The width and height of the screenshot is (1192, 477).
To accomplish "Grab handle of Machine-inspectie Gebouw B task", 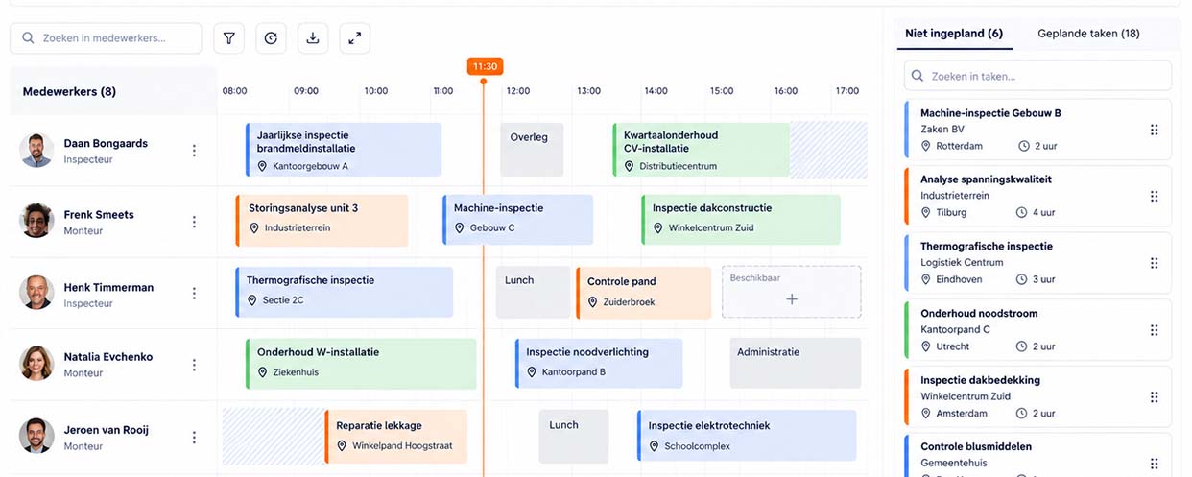I will pyautogui.click(x=1155, y=130).
